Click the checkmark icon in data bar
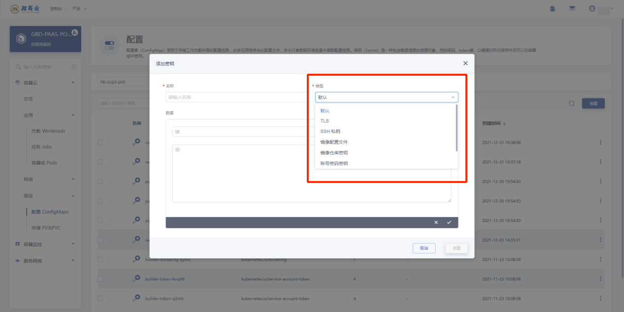The height and width of the screenshot is (312, 624). [x=449, y=222]
